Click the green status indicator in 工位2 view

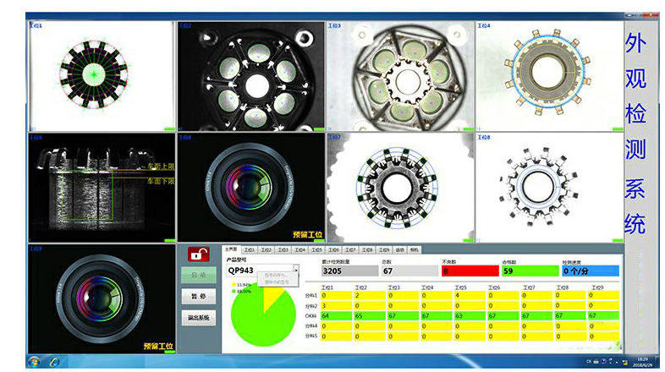pyautogui.click(x=316, y=128)
